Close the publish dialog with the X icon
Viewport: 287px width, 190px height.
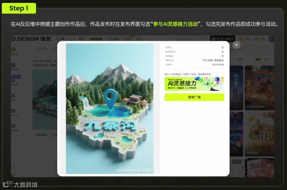point(236,45)
